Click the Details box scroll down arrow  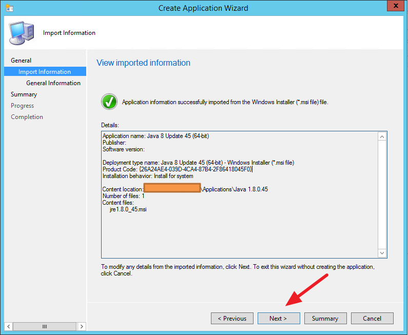[x=382, y=253]
